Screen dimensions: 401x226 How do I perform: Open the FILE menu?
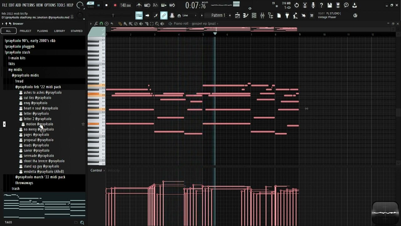tap(5, 5)
